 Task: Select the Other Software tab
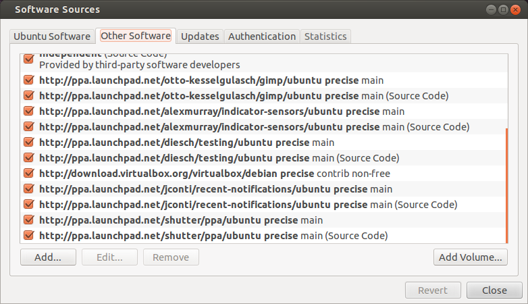click(136, 36)
